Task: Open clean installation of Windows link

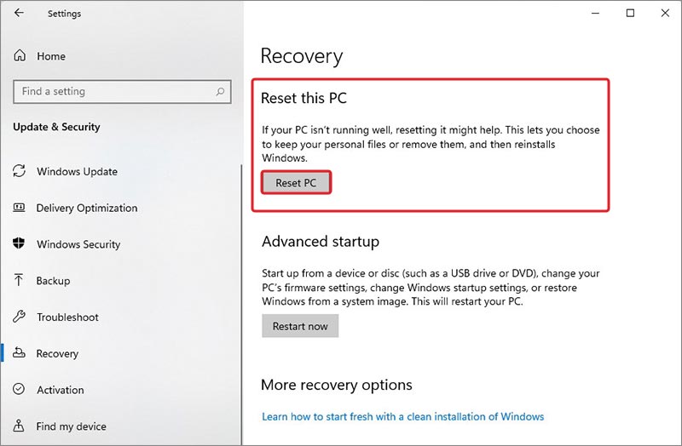Action: click(402, 417)
